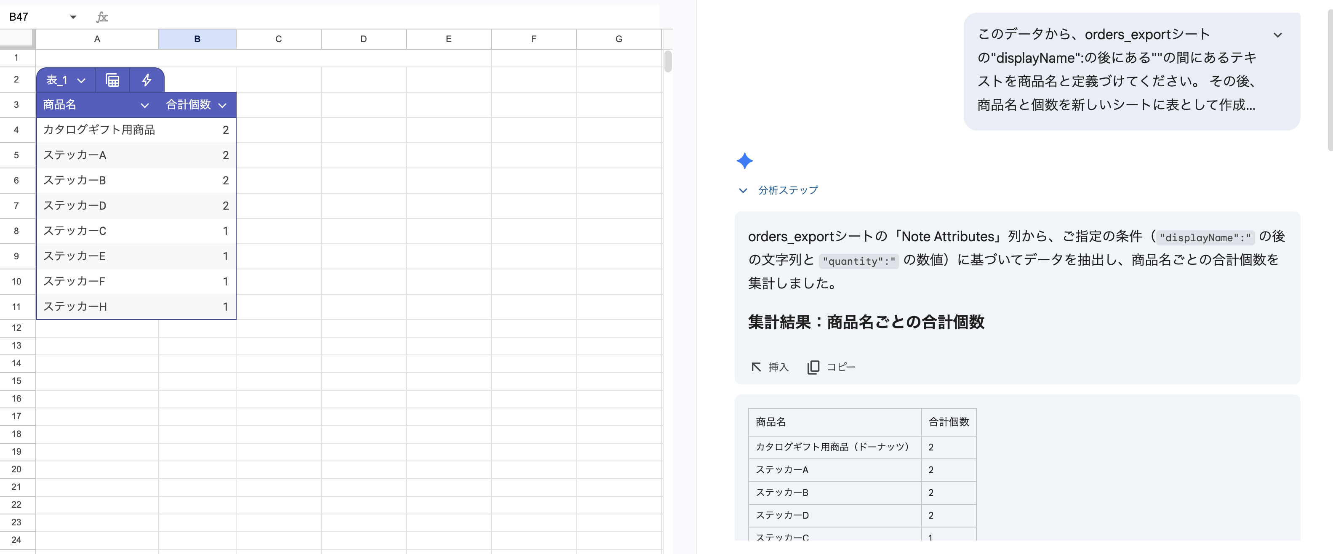
Task: Click the lightning bolt actions icon
Action: (x=147, y=80)
